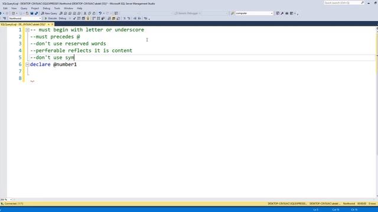Click Uncomment selected lines icon
The image size is (378, 212).
[129, 18]
